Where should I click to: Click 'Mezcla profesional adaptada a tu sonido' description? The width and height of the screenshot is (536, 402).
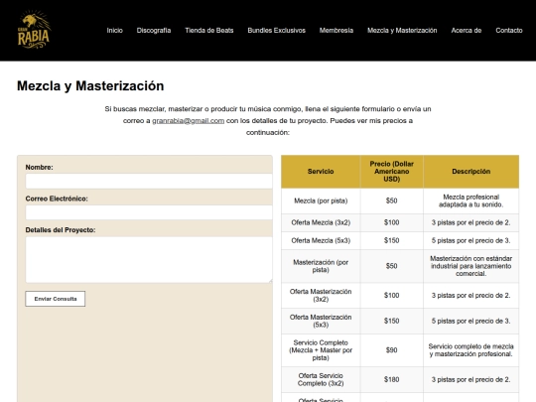point(471,201)
